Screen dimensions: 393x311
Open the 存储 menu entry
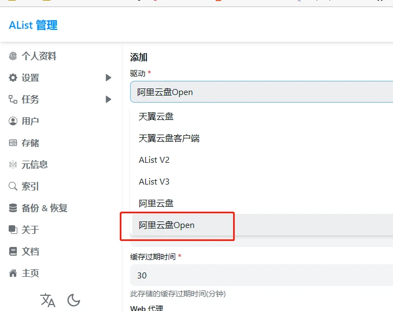pos(30,143)
